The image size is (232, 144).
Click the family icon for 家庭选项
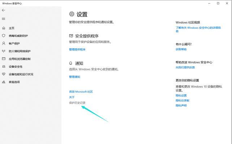coord(4,82)
